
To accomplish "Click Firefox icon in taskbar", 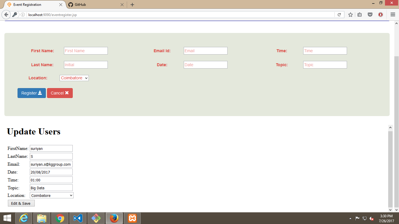I will (x=114, y=218).
